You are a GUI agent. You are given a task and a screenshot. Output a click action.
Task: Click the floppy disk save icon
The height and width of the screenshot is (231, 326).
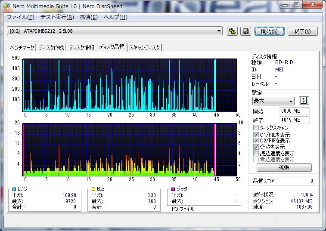point(245,31)
